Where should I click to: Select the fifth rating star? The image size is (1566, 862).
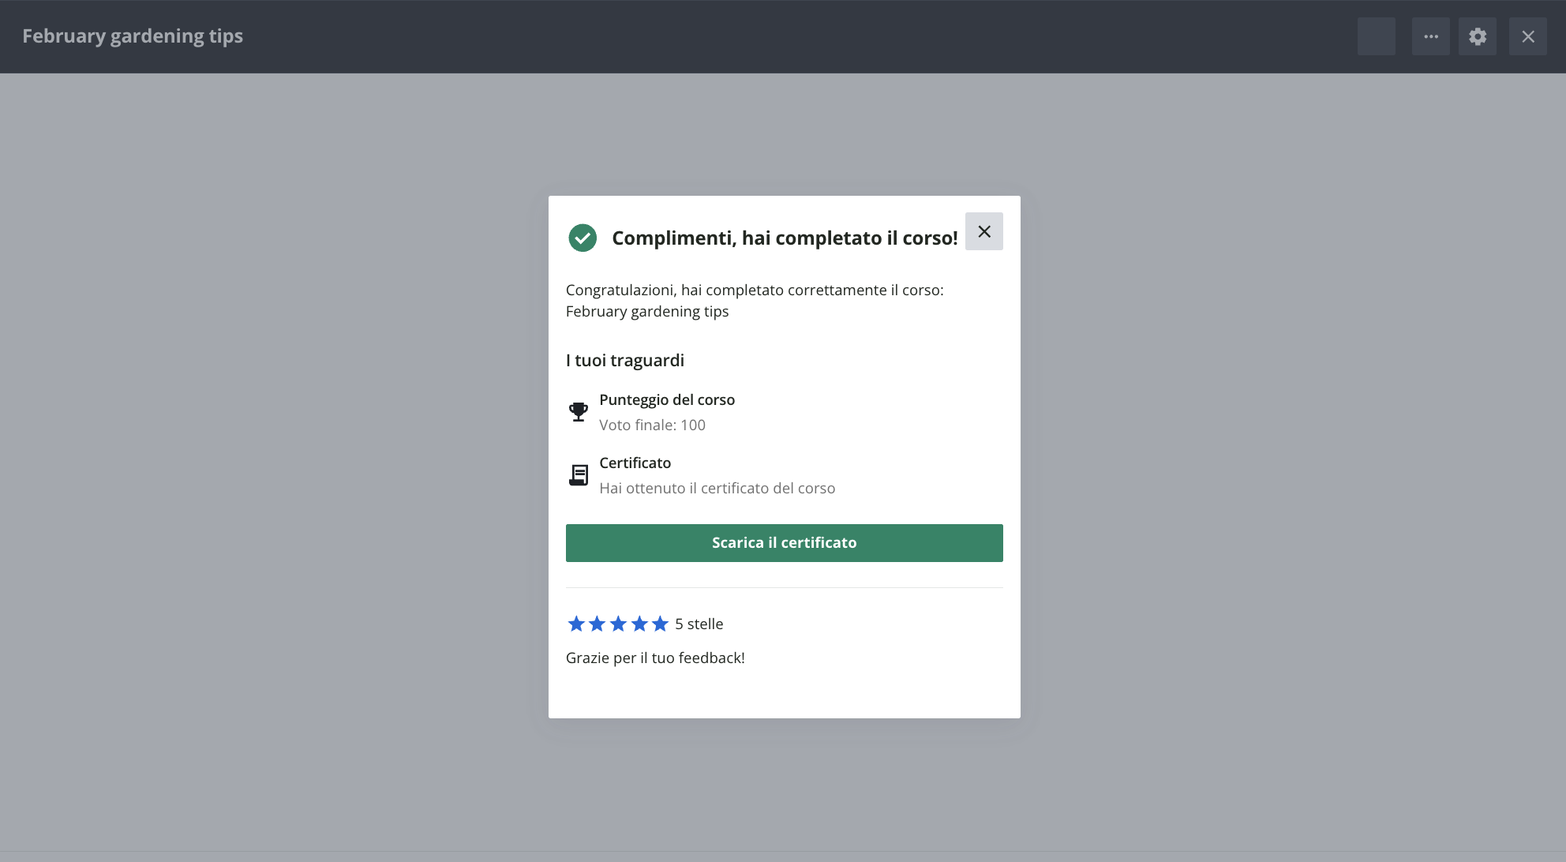[x=660, y=624]
